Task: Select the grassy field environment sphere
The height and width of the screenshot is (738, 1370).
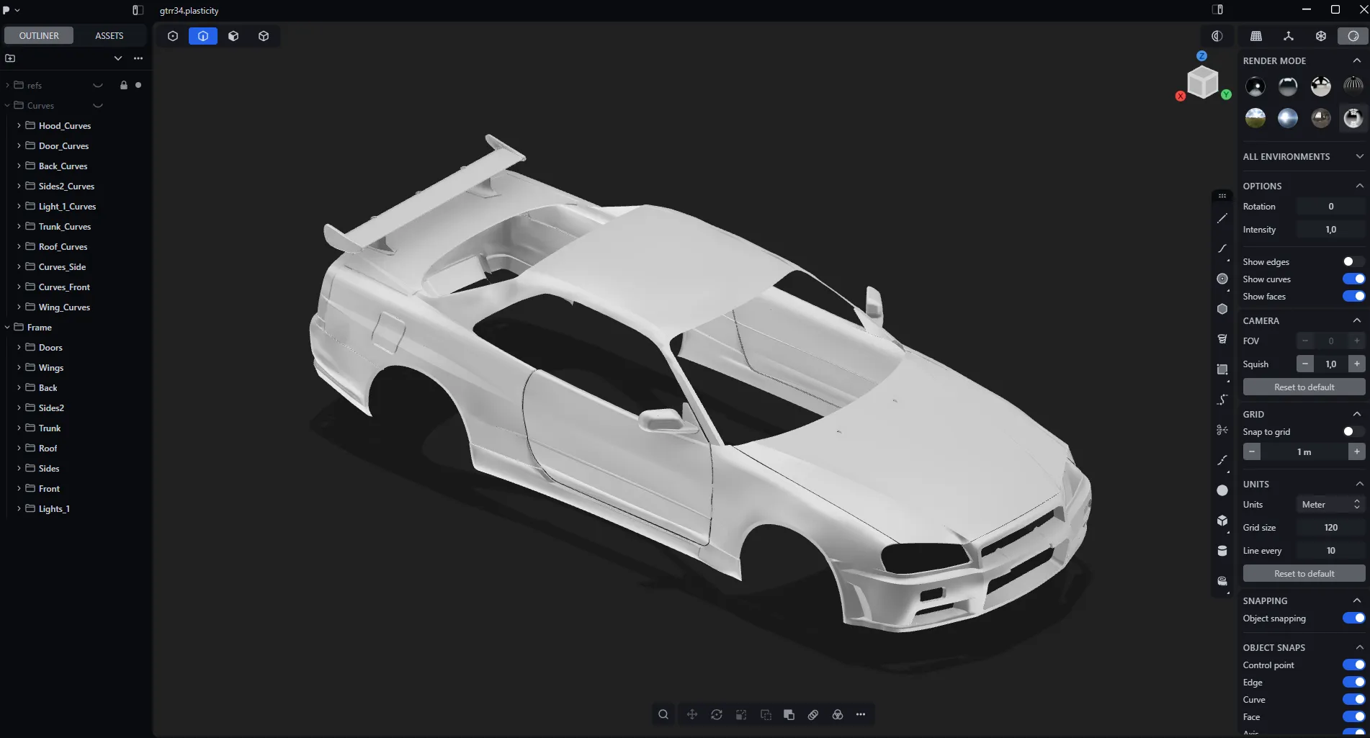Action: (x=1255, y=118)
